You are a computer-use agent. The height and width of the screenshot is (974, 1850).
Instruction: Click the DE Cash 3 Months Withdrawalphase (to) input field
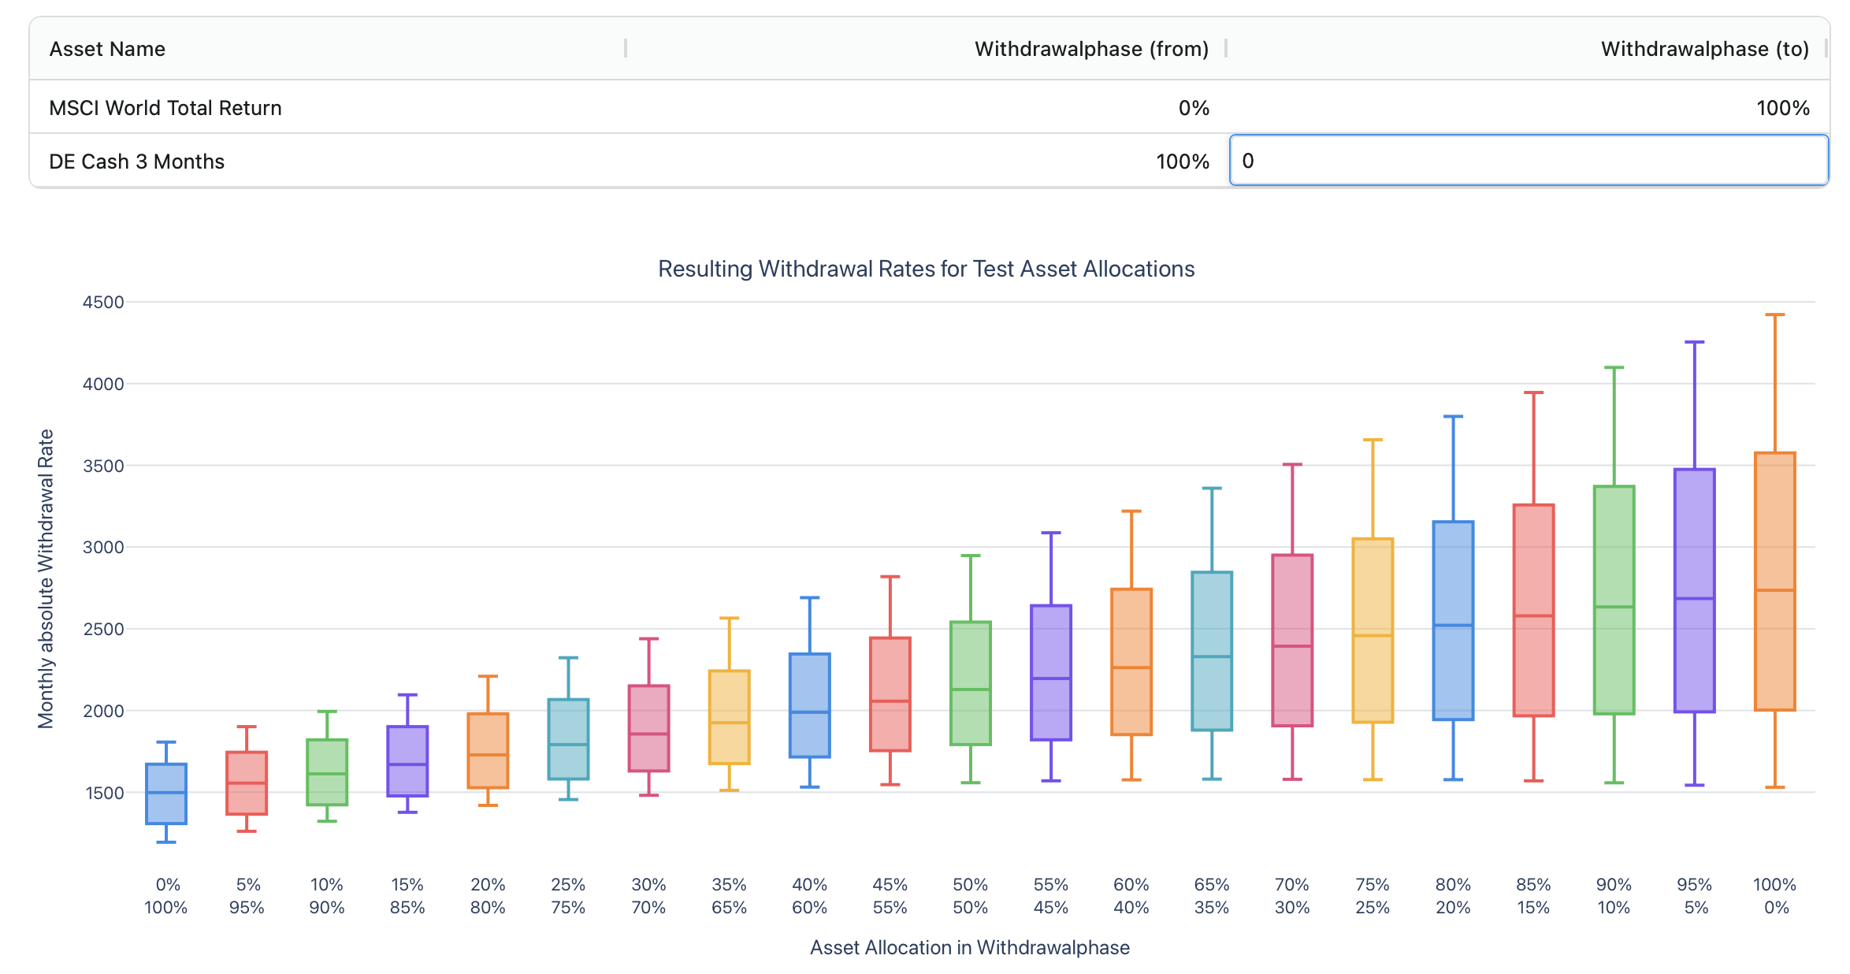pos(1529,161)
